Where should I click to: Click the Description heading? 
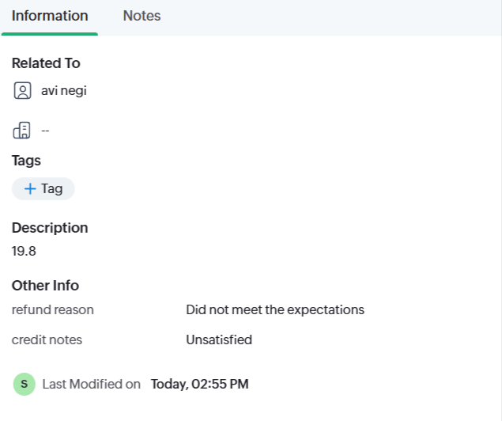[x=50, y=228]
